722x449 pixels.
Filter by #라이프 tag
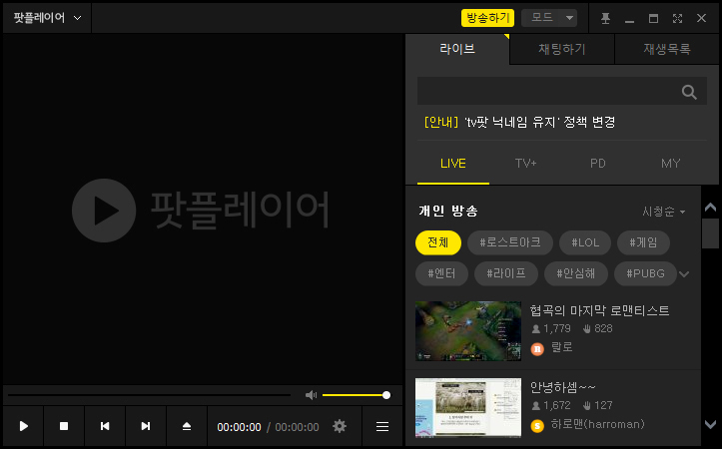click(x=506, y=273)
